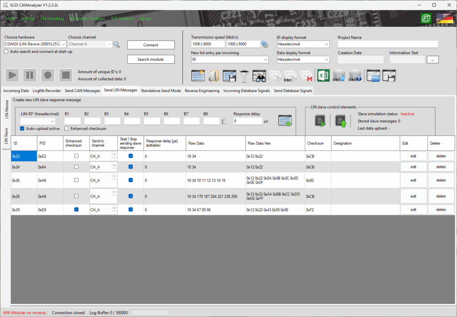Open the ID display format dropdown
The width and height of the screenshot is (457, 317).
tap(303, 44)
